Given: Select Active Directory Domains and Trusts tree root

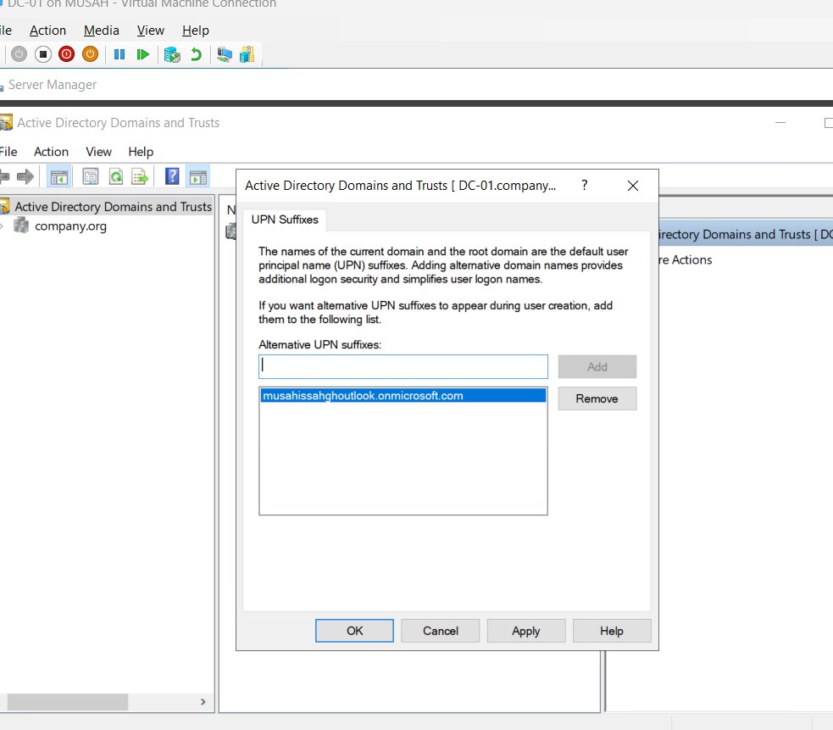Looking at the screenshot, I should pyautogui.click(x=114, y=206).
